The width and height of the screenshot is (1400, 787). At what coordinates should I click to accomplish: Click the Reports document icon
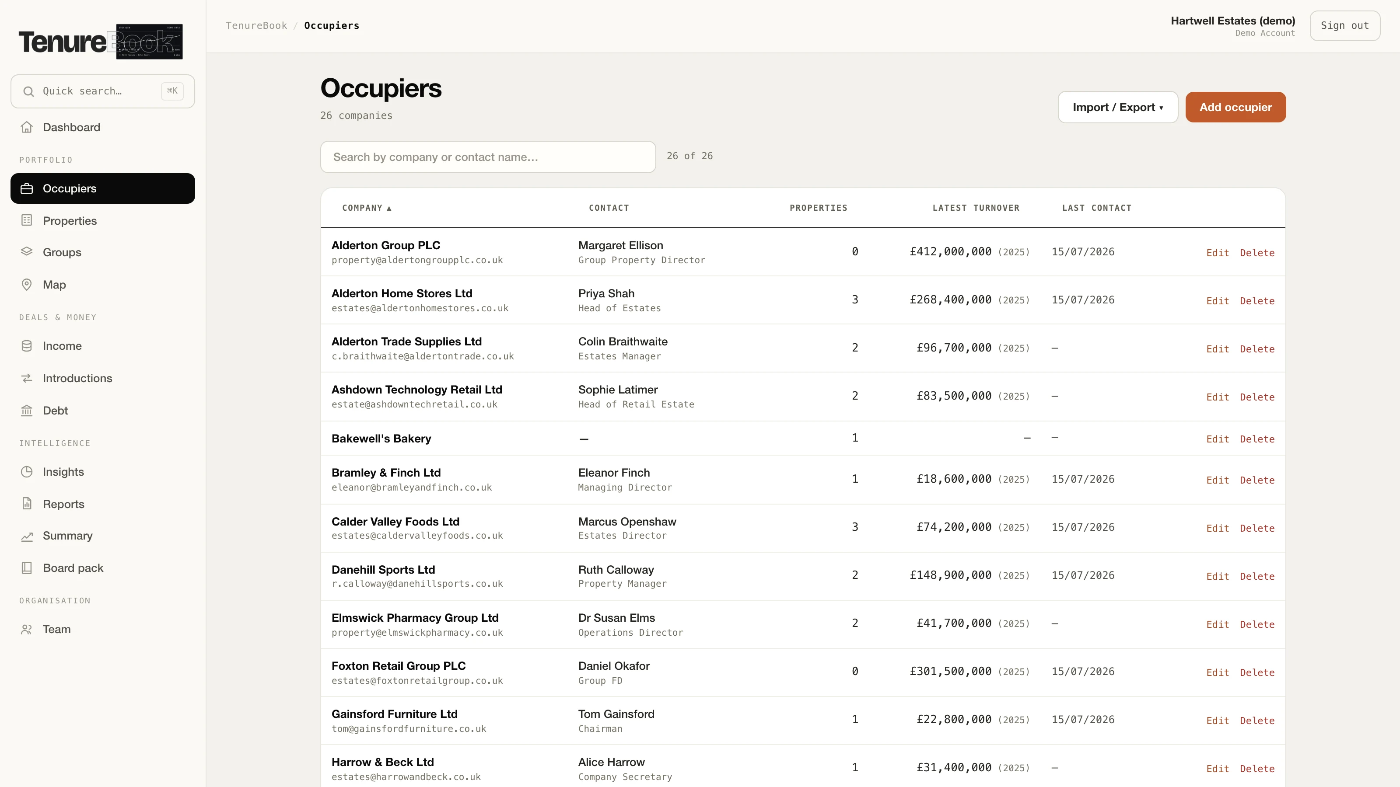(x=27, y=504)
